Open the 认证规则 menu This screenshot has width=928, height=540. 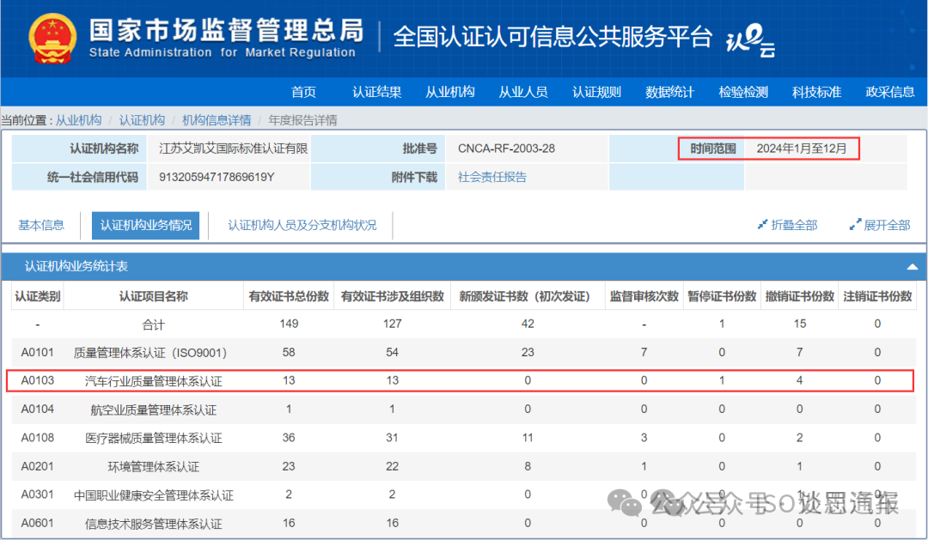[x=596, y=92]
